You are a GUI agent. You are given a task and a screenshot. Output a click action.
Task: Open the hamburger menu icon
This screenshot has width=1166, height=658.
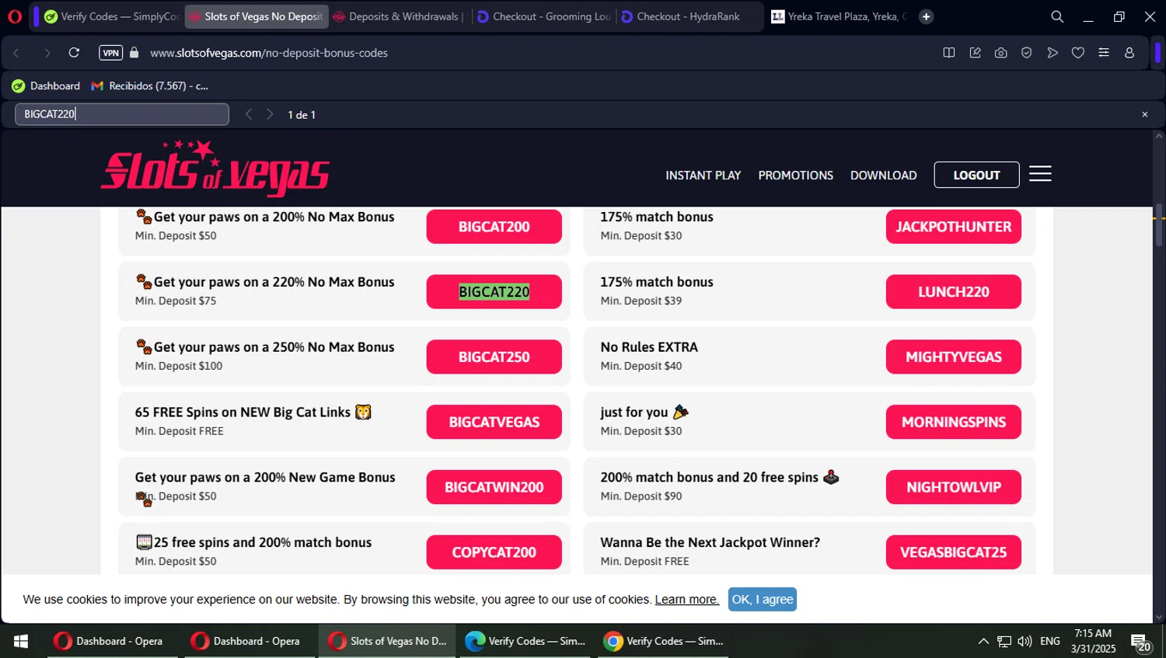pos(1040,174)
